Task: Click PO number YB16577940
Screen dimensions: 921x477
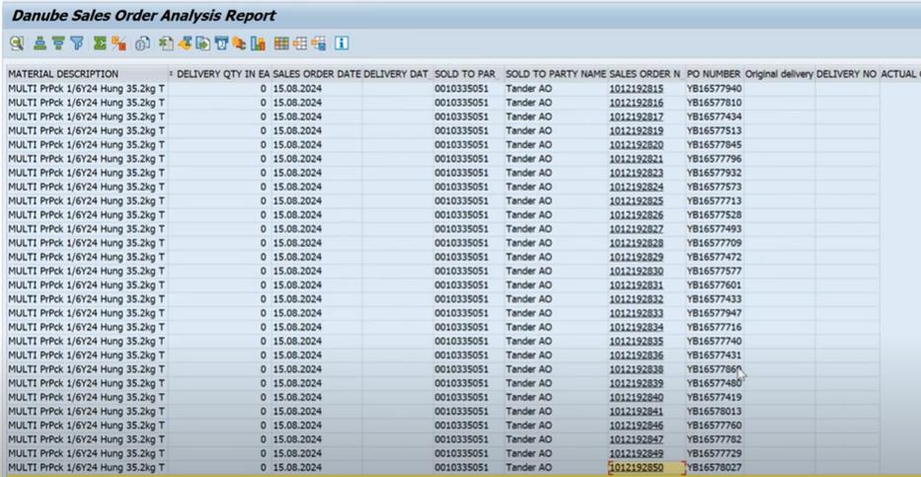Action: [715, 89]
